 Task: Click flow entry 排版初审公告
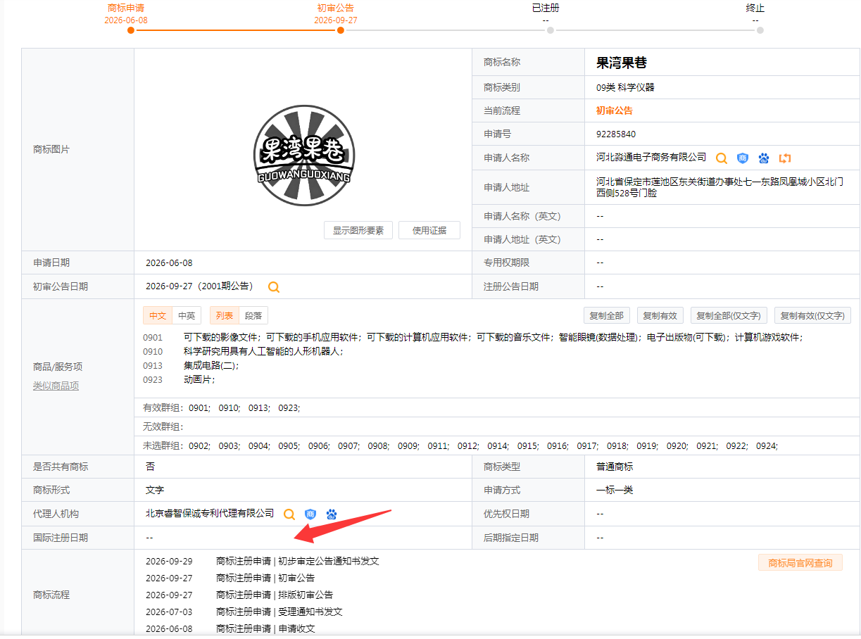[x=306, y=595]
